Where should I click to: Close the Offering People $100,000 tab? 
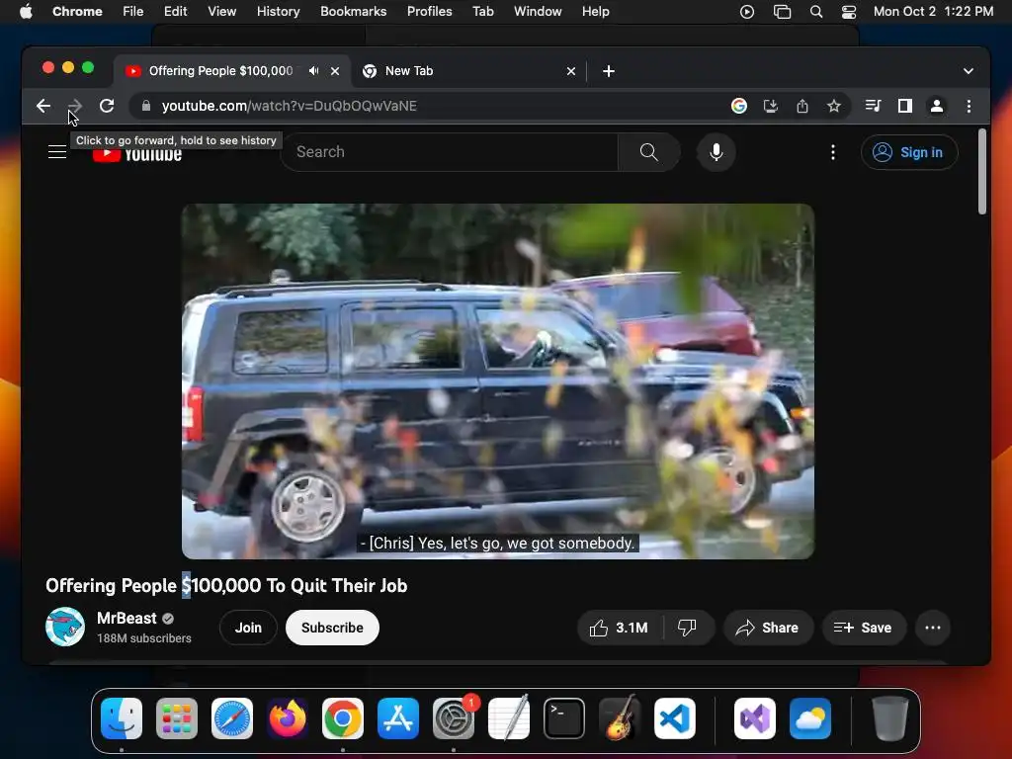pos(335,71)
